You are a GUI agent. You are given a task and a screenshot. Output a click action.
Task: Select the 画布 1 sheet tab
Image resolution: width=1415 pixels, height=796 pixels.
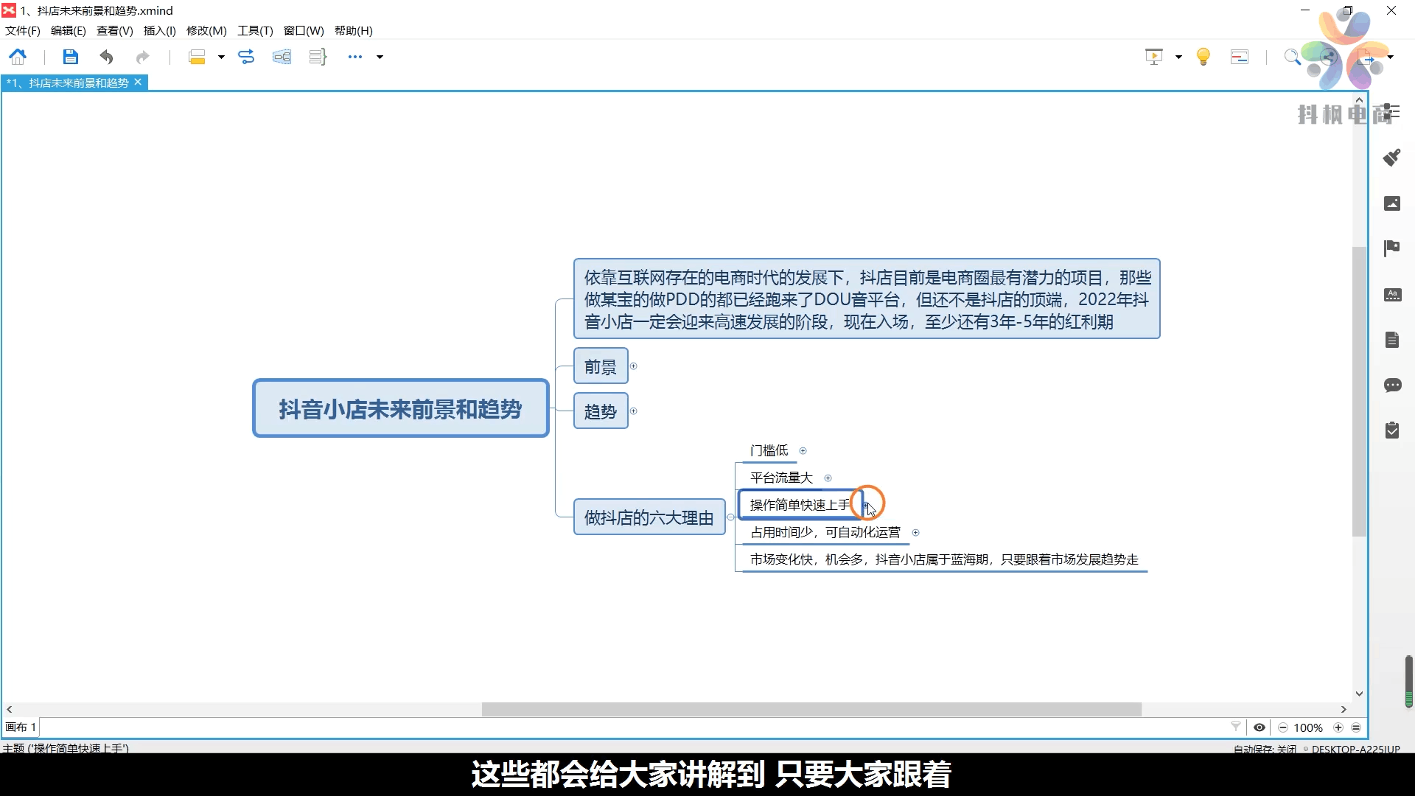(x=21, y=727)
